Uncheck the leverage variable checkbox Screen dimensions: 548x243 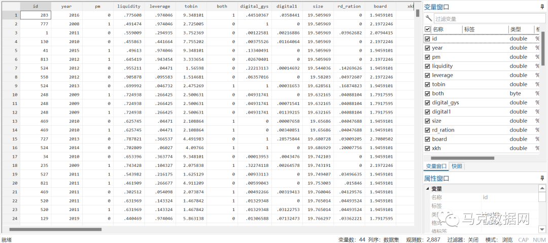click(427, 75)
